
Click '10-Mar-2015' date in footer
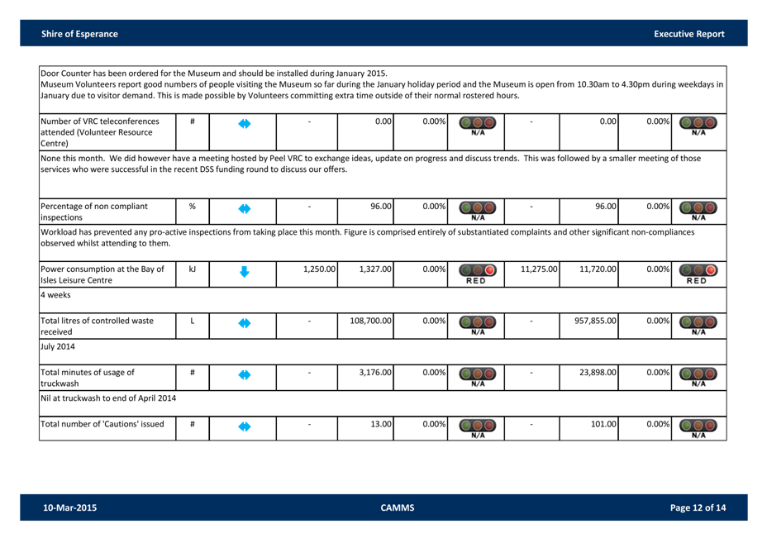click(x=69, y=507)
